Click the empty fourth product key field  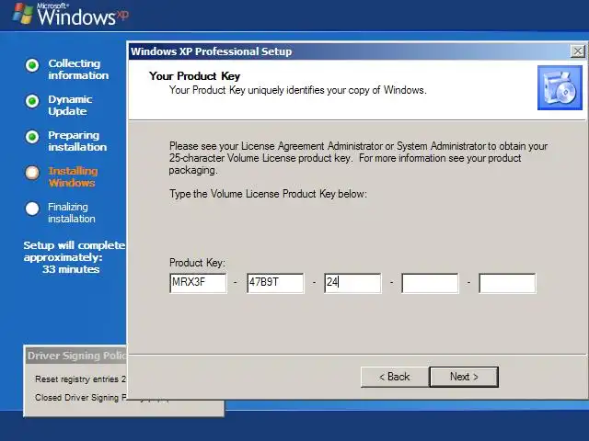pos(430,283)
